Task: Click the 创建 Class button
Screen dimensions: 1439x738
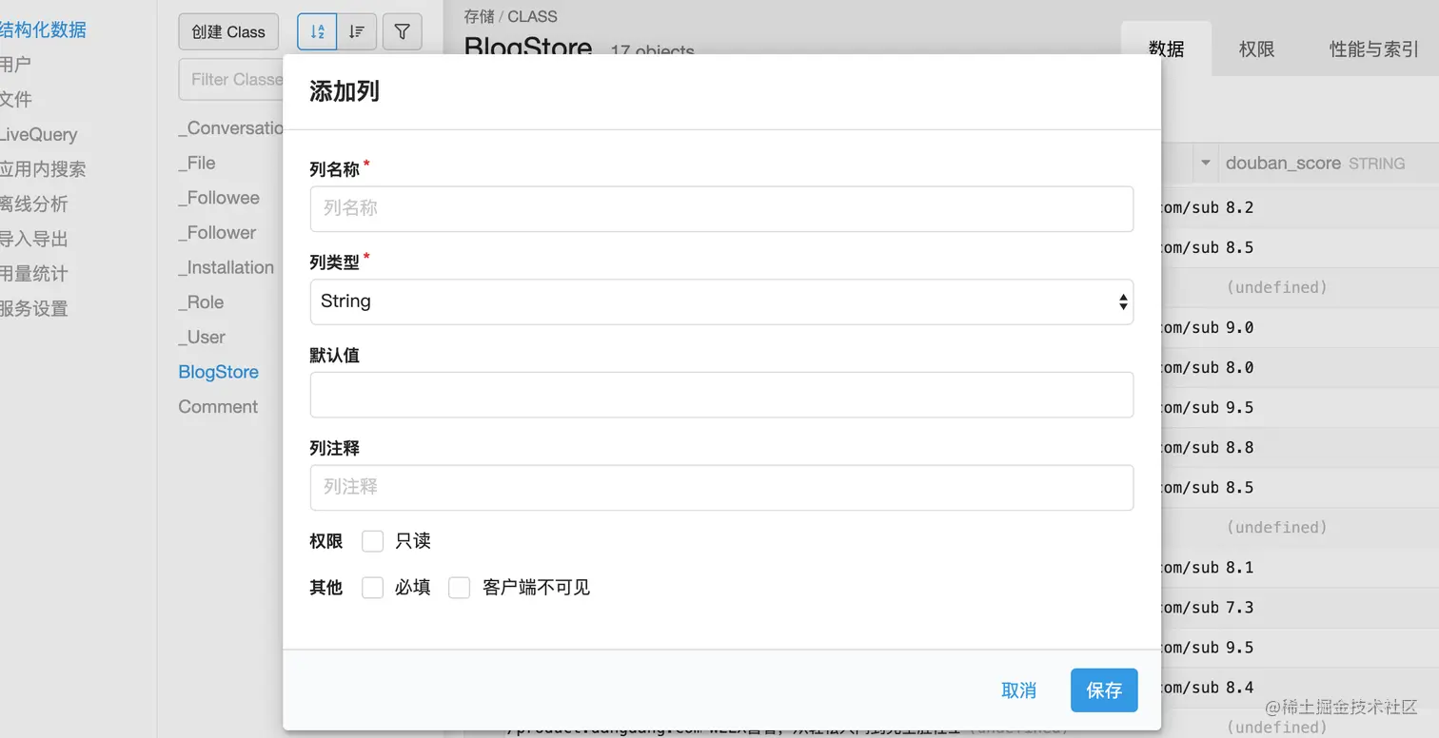Action: click(x=228, y=31)
